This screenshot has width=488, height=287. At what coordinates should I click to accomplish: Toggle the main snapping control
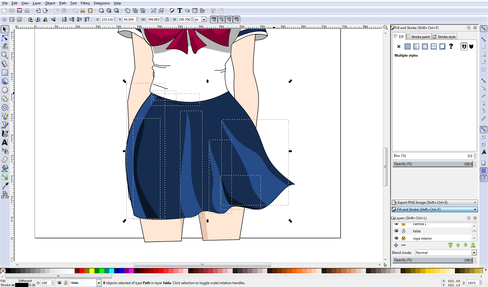[x=483, y=28]
